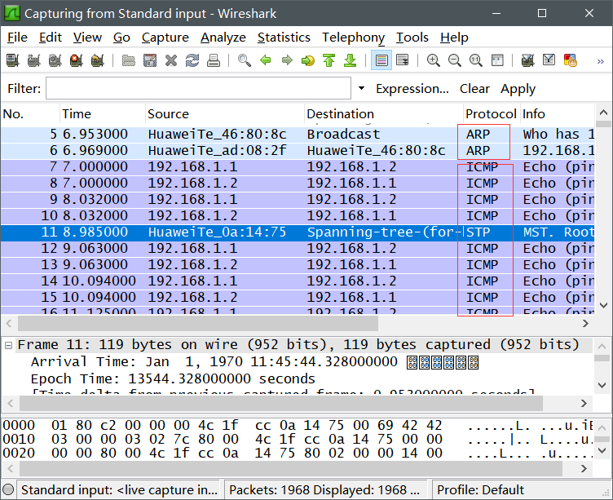Show more toolbar icons chevron

(x=601, y=61)
